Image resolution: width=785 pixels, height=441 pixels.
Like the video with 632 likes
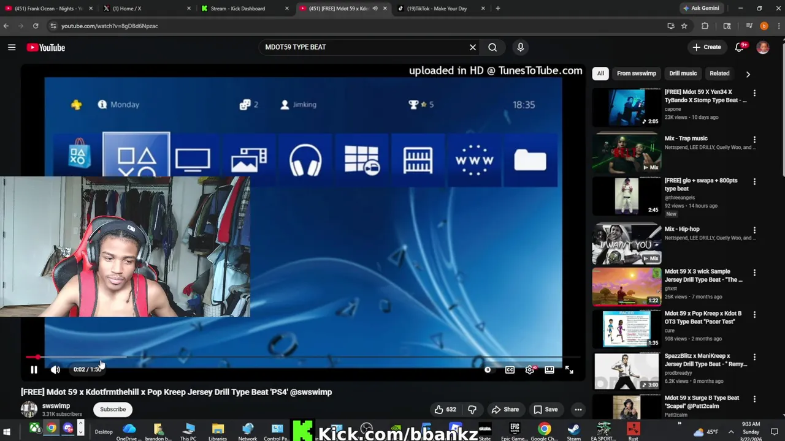446,409
